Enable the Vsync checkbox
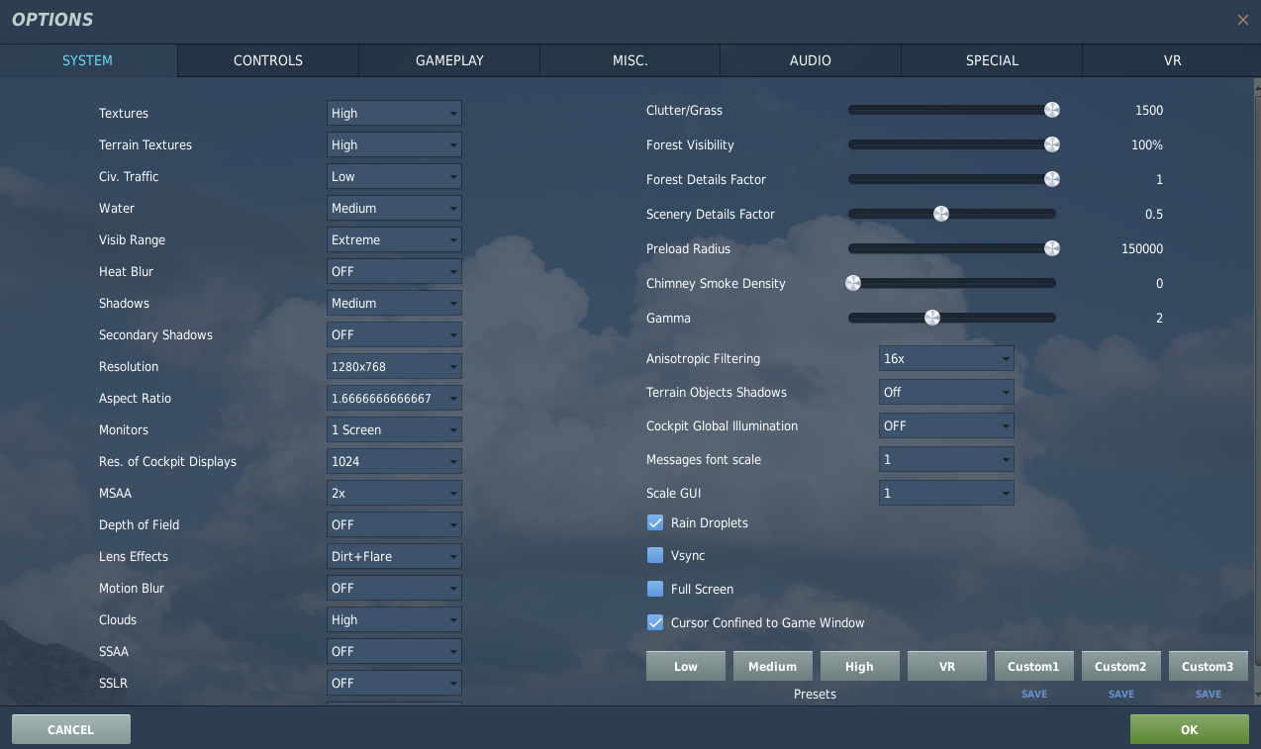This screenshot has height=749, width=1261. pyautogui.click(x=655, y=556)
